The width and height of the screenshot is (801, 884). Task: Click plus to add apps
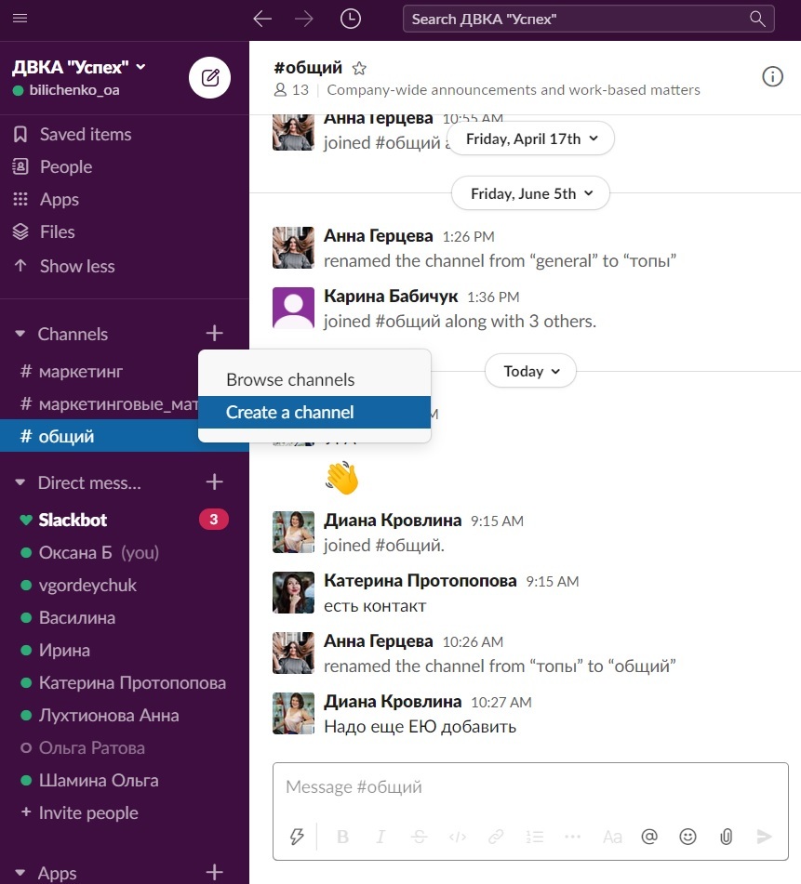pyautogui.click(x=214, y=872)
